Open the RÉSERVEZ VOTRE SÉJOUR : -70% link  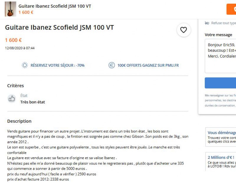coord(58,65)
